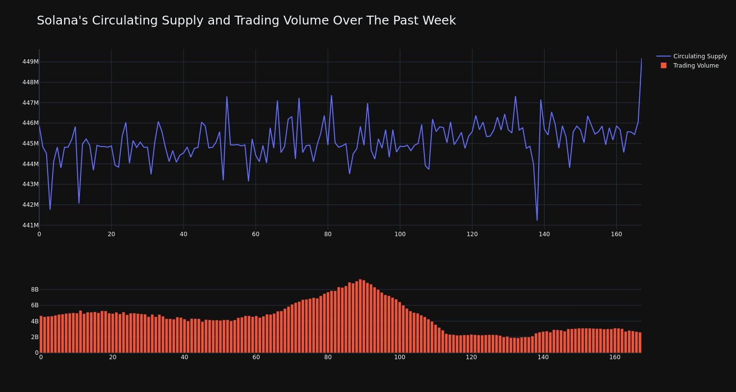Click the supply line's lowest dip near 138

537,220
